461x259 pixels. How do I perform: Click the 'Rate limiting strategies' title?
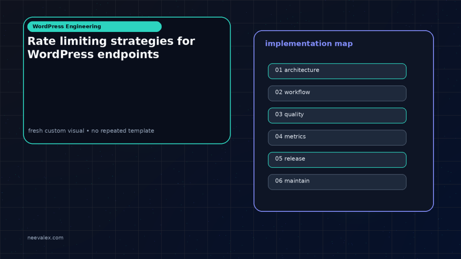tap(111, 48)
